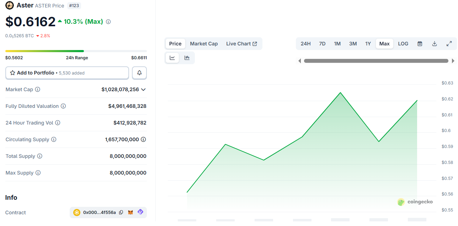Download the chart data

click(434, 44)
